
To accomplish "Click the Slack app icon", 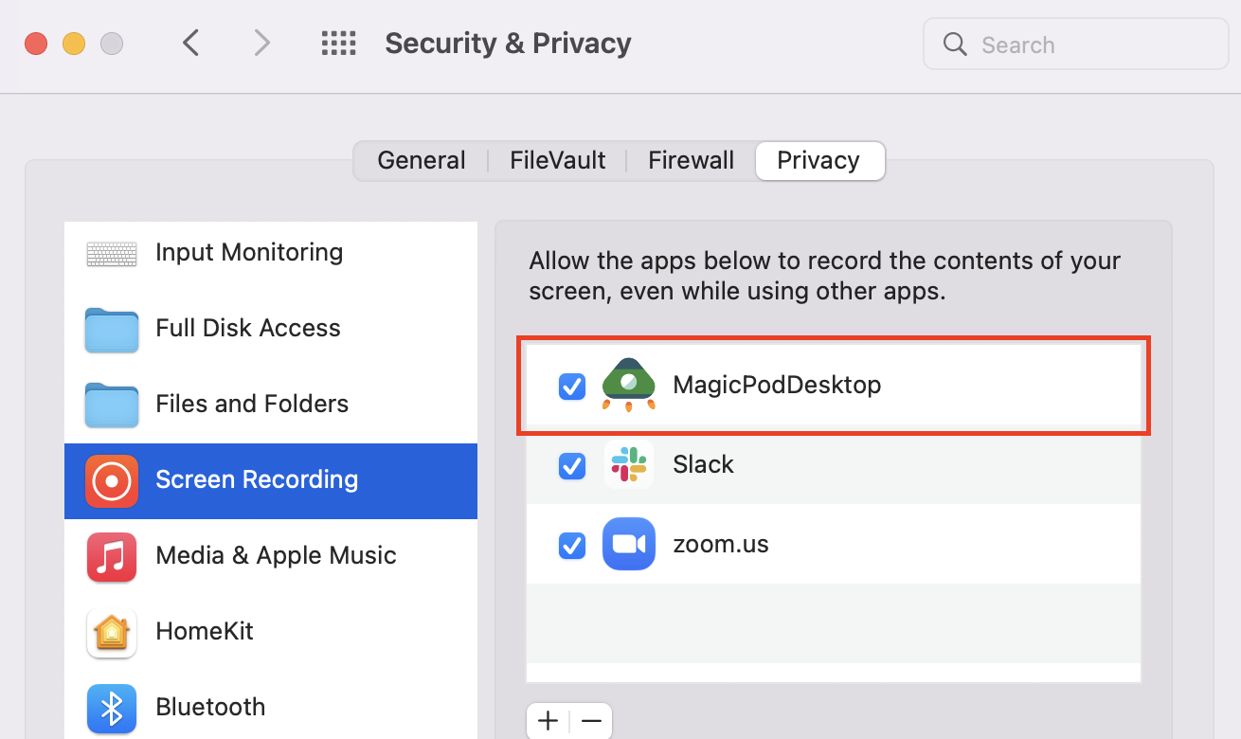I will [x=629, y=464].
